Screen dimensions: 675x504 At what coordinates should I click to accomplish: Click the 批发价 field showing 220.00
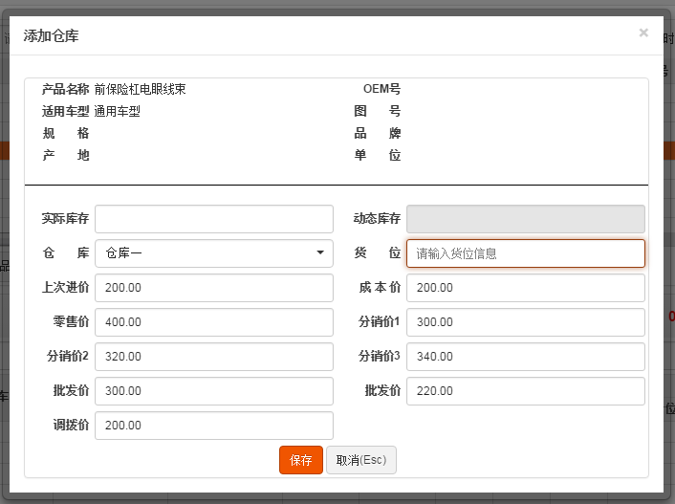click(525, 391)
